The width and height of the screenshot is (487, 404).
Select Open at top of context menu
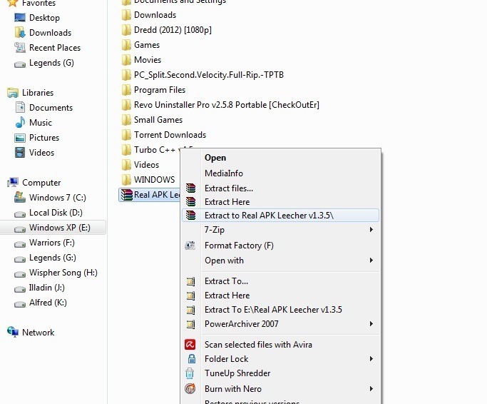215,158
